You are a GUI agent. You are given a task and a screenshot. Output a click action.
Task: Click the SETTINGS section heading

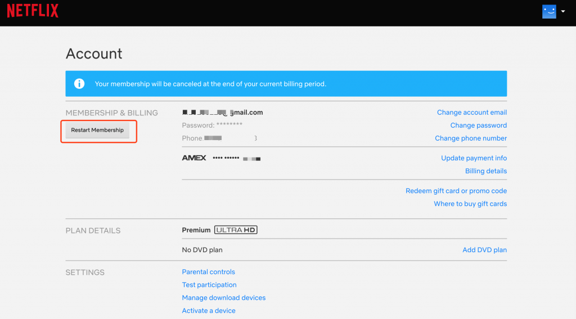(x=85, y=272)
